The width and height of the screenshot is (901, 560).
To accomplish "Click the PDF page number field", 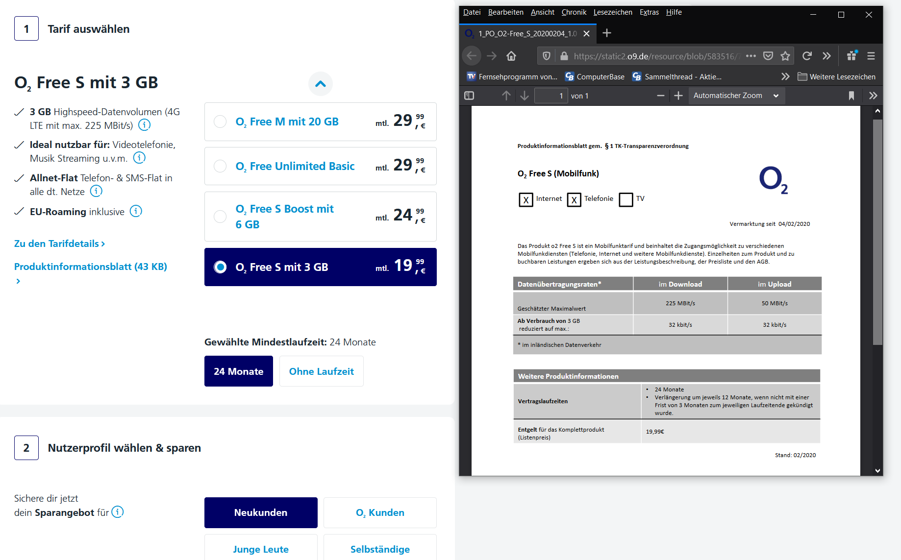I will [x=551, y=96].
